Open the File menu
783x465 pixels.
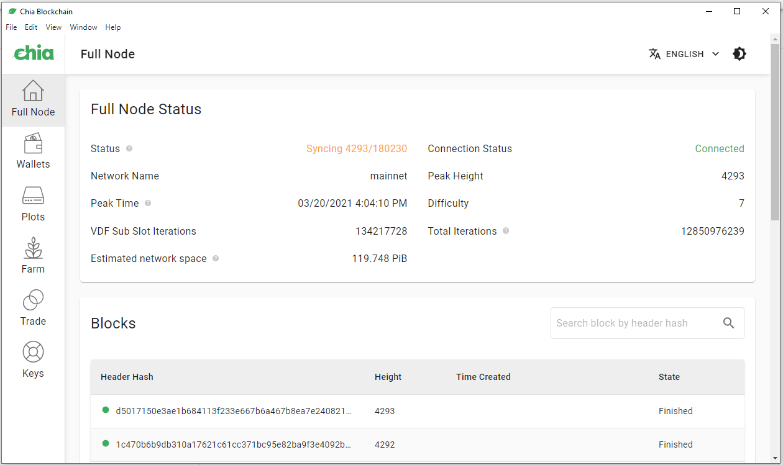point(11,27)
